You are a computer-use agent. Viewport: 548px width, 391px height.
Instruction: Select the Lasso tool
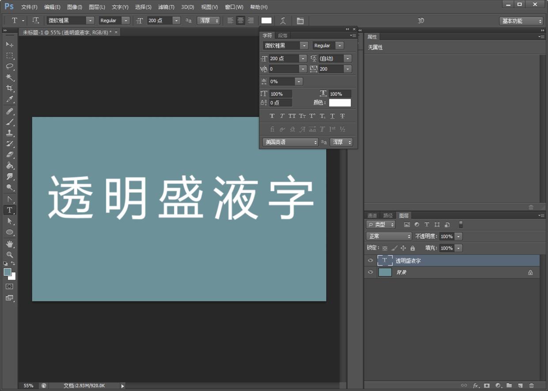pyautogui.click(x=10, y=66)
